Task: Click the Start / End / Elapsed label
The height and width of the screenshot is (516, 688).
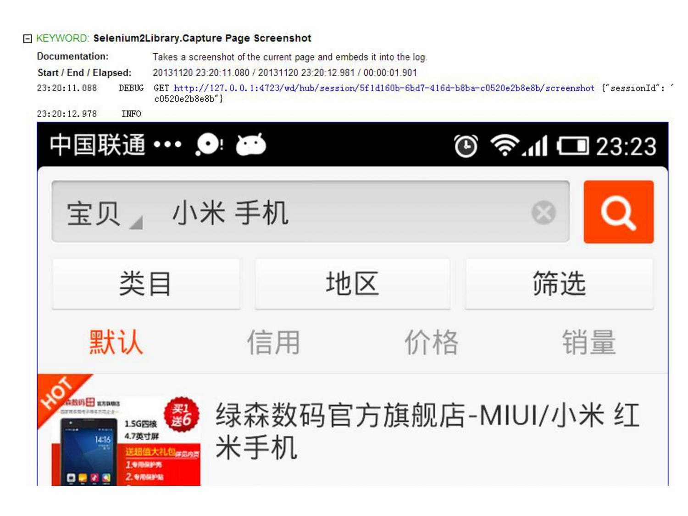Action: click(x=84, y=72)
